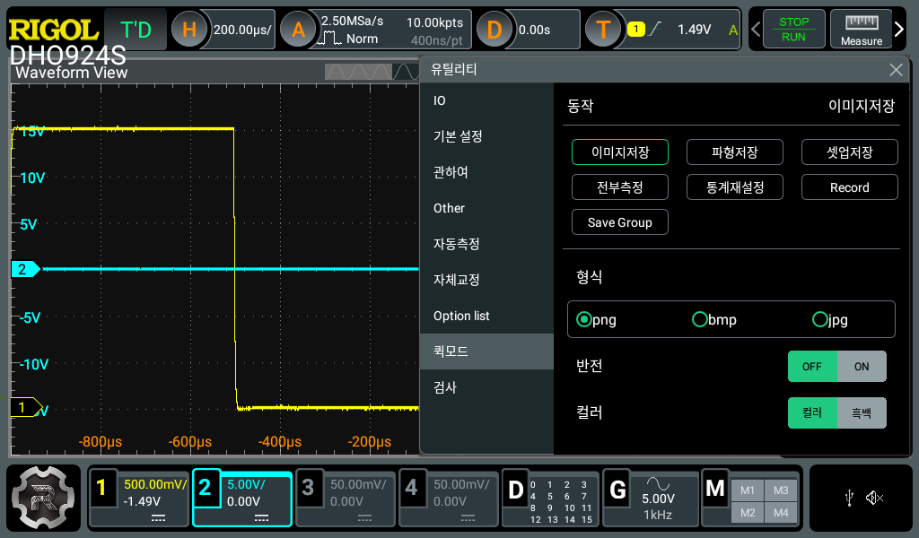
Task: Open the Option list menu item
Action: coord(486,317)
